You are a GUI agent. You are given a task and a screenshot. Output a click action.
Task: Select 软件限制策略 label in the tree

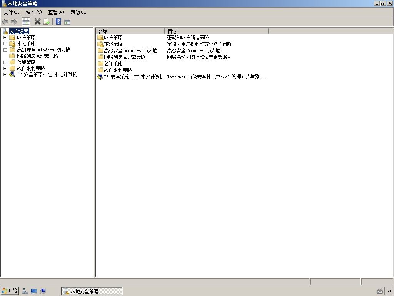31,68
